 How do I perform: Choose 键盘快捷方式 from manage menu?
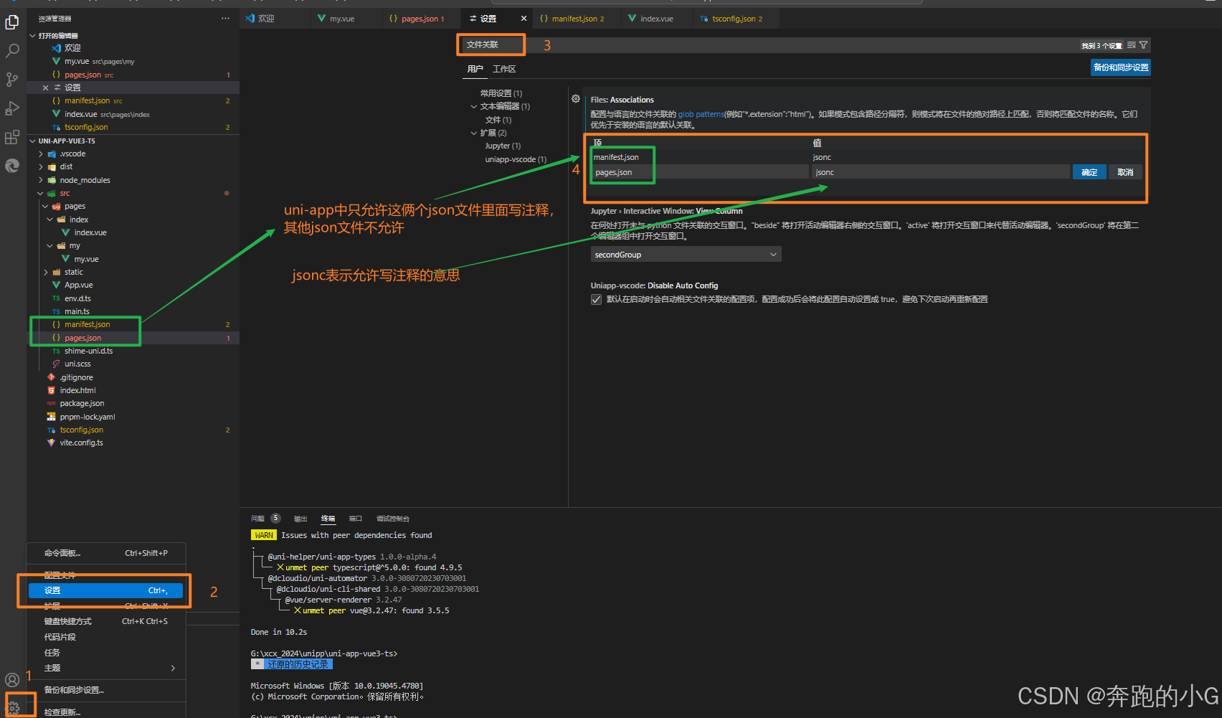pos(106,621)
